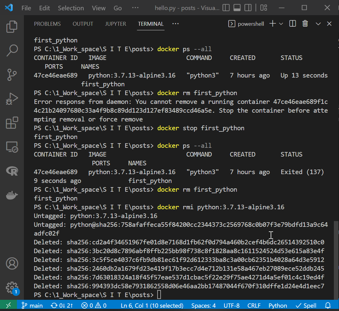
Task: Toggle the bottom panel visibility
Action: coord(237,8)
